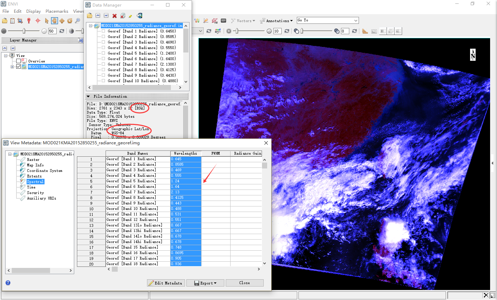Screen dimensions: 497x300
Task: Collapse the File Information section
Action: [x=88, y=96]
